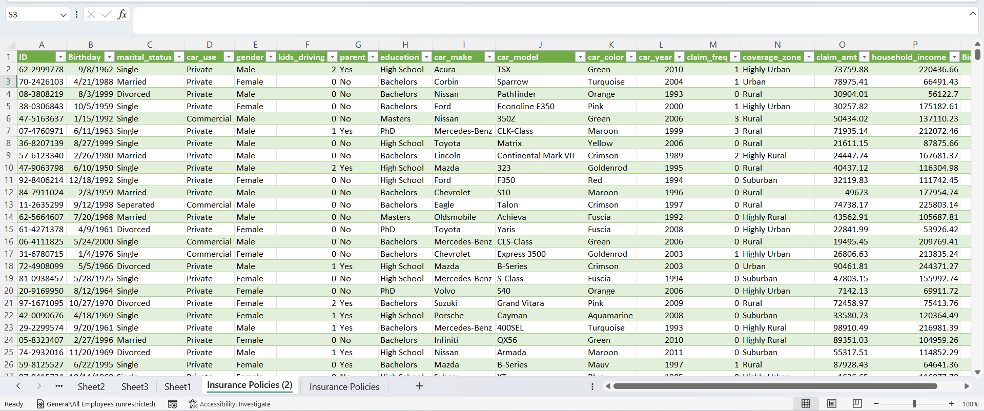Switch to the Sheet3 tab
Image resolution: width=984 pixels, height=411 pixels.
135,386
